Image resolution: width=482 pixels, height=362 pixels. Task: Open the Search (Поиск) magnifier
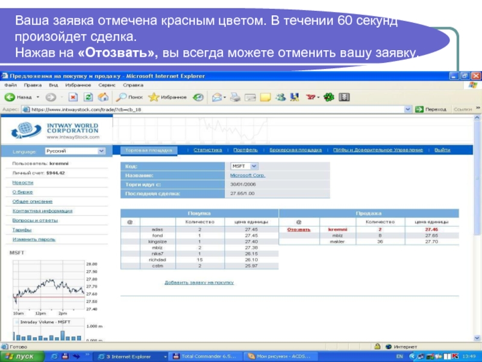[x=121, y=97]
